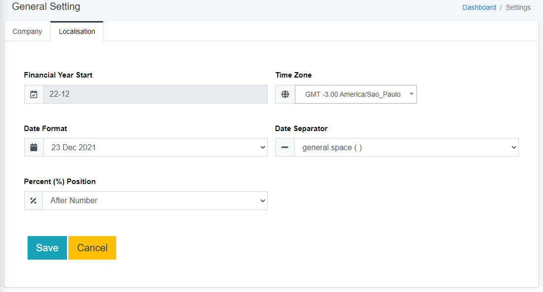Click the calendar icon beside Date Format

34,147
